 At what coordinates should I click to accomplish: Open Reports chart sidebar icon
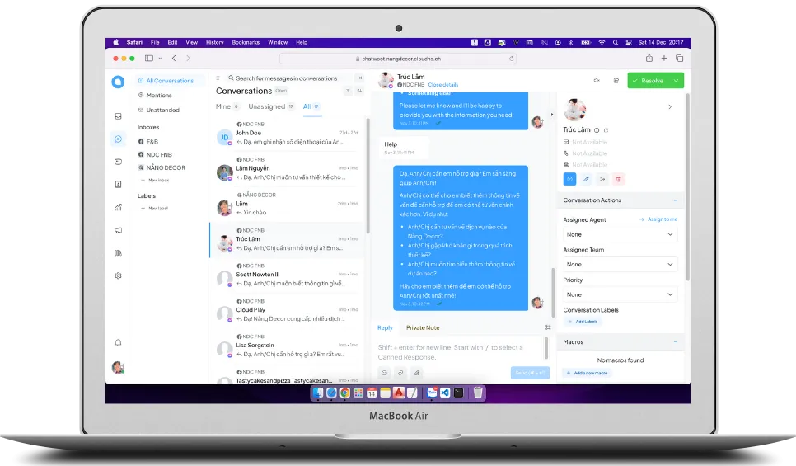(119, 207)
